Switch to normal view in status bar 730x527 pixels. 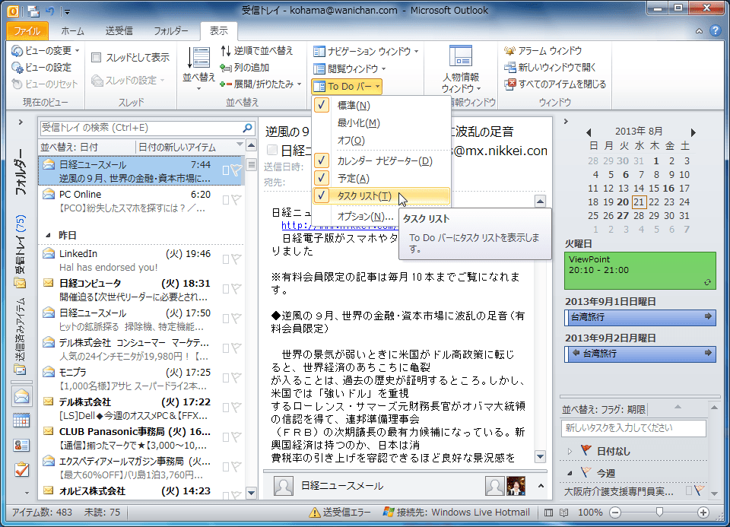(549, 513)
